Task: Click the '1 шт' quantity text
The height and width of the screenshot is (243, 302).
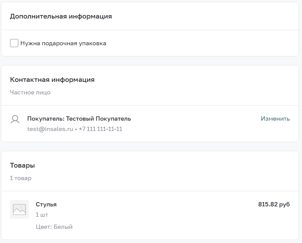Action: [x=42, y=215]
